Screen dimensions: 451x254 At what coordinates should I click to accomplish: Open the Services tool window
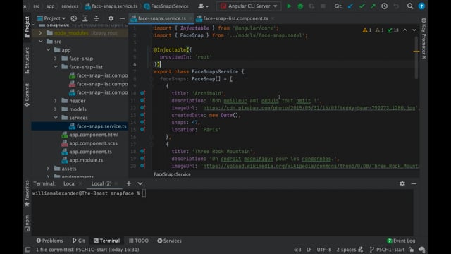point(169,241)
